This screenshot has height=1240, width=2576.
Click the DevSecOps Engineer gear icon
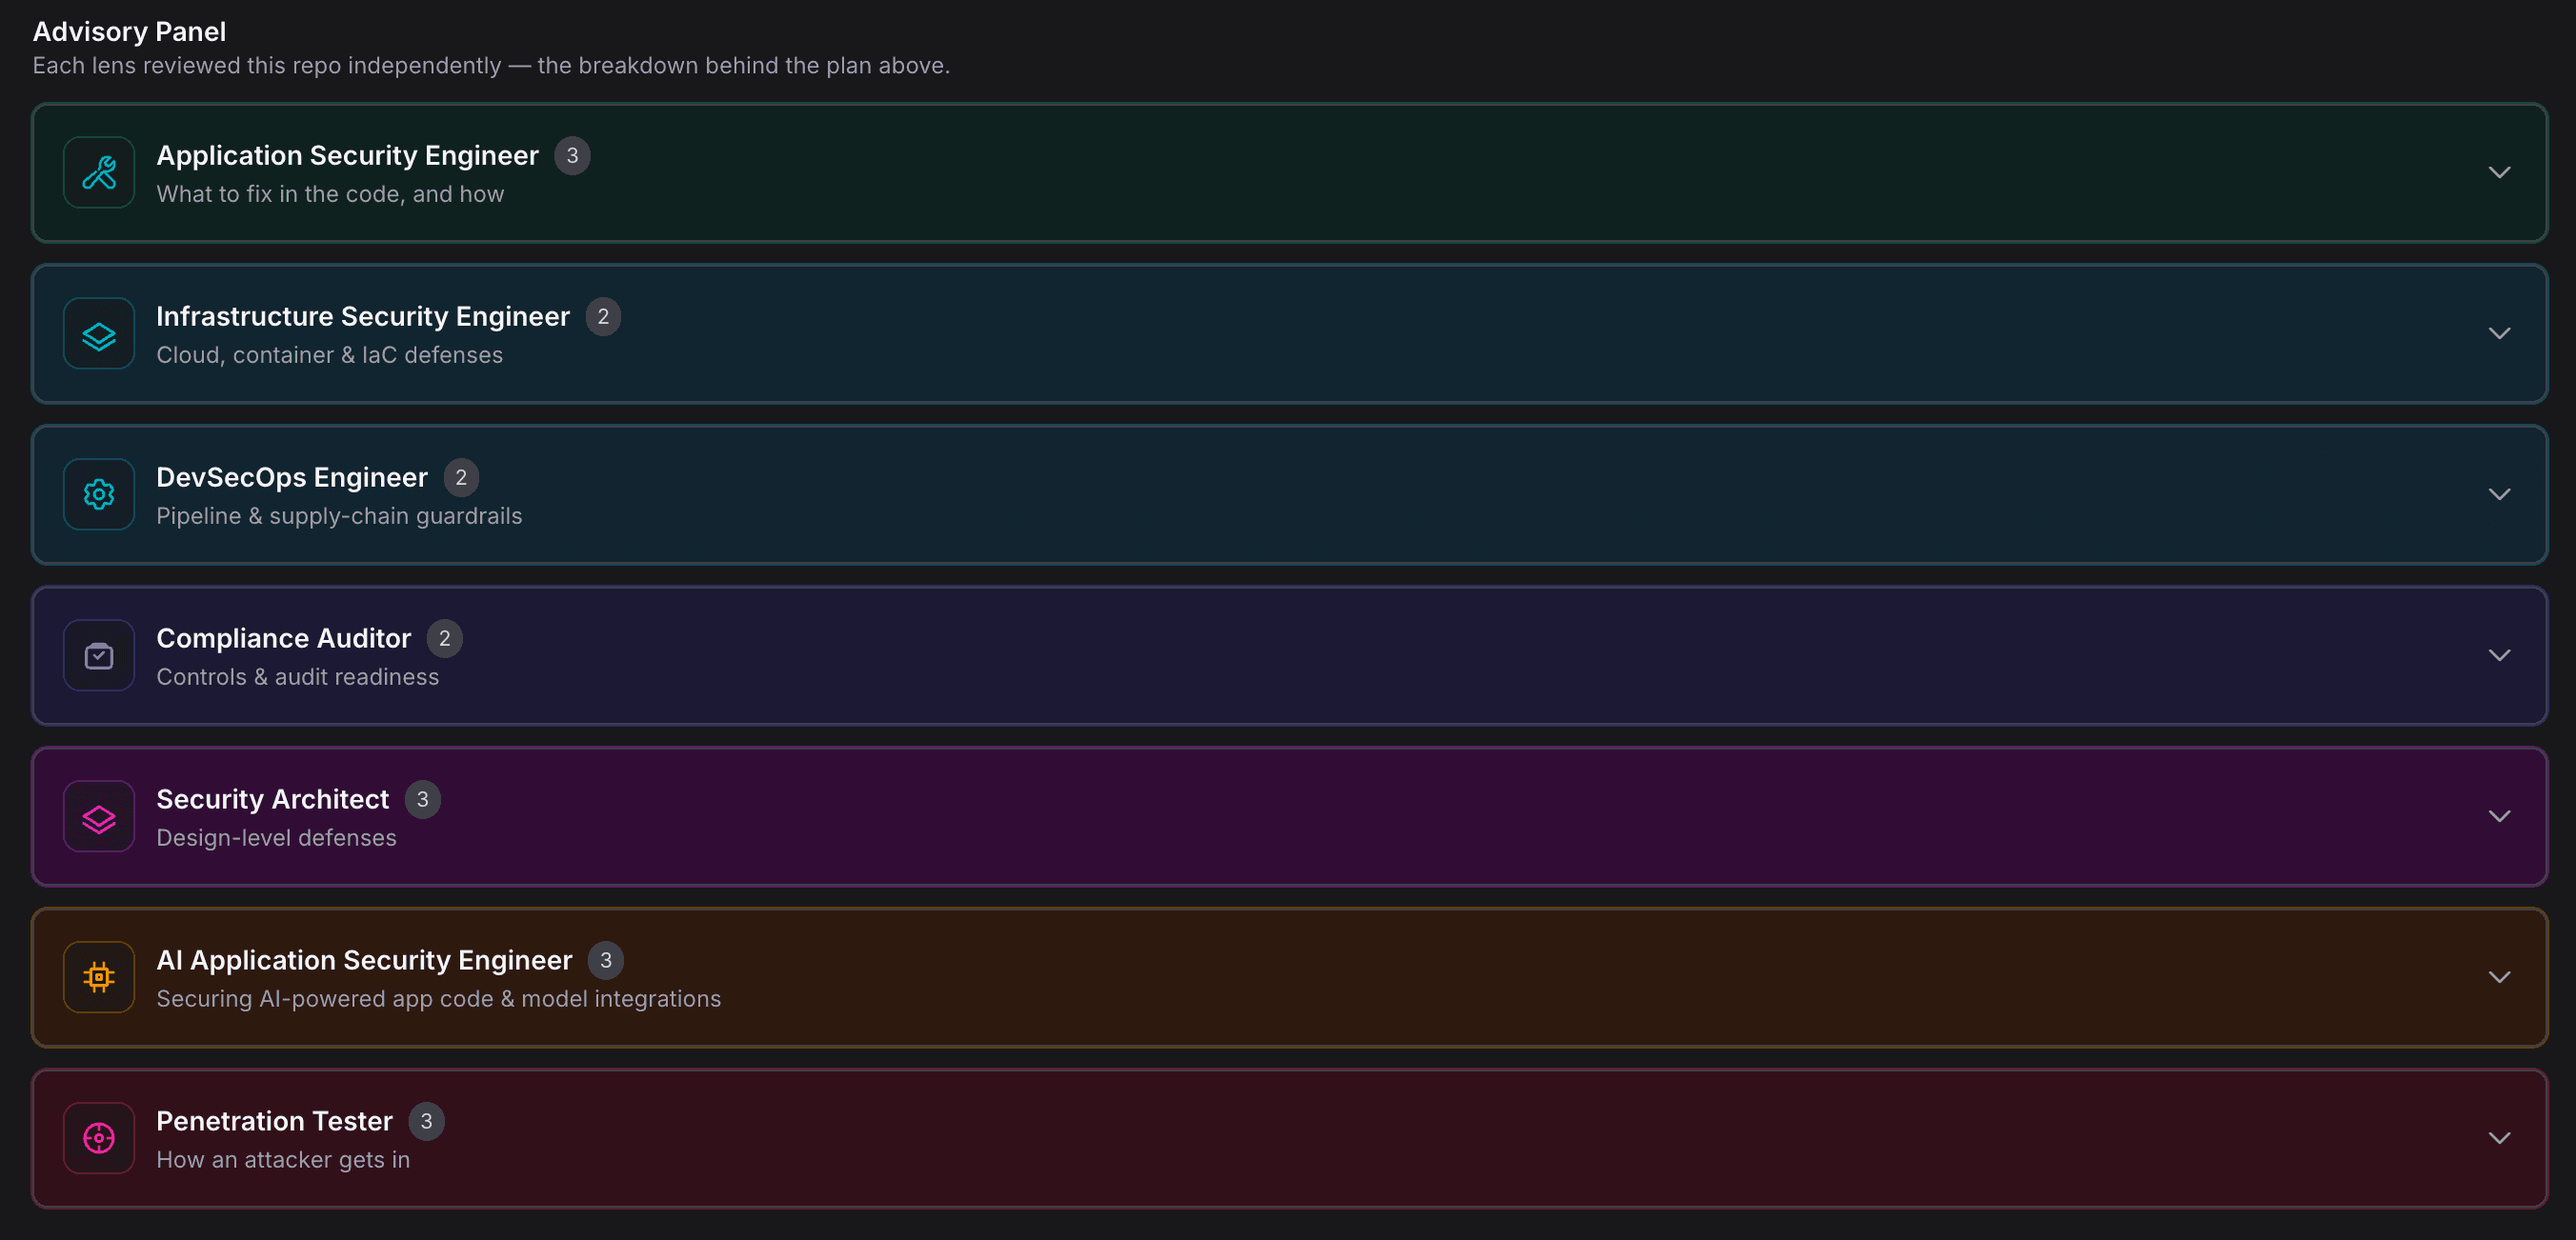click(99, 495)
